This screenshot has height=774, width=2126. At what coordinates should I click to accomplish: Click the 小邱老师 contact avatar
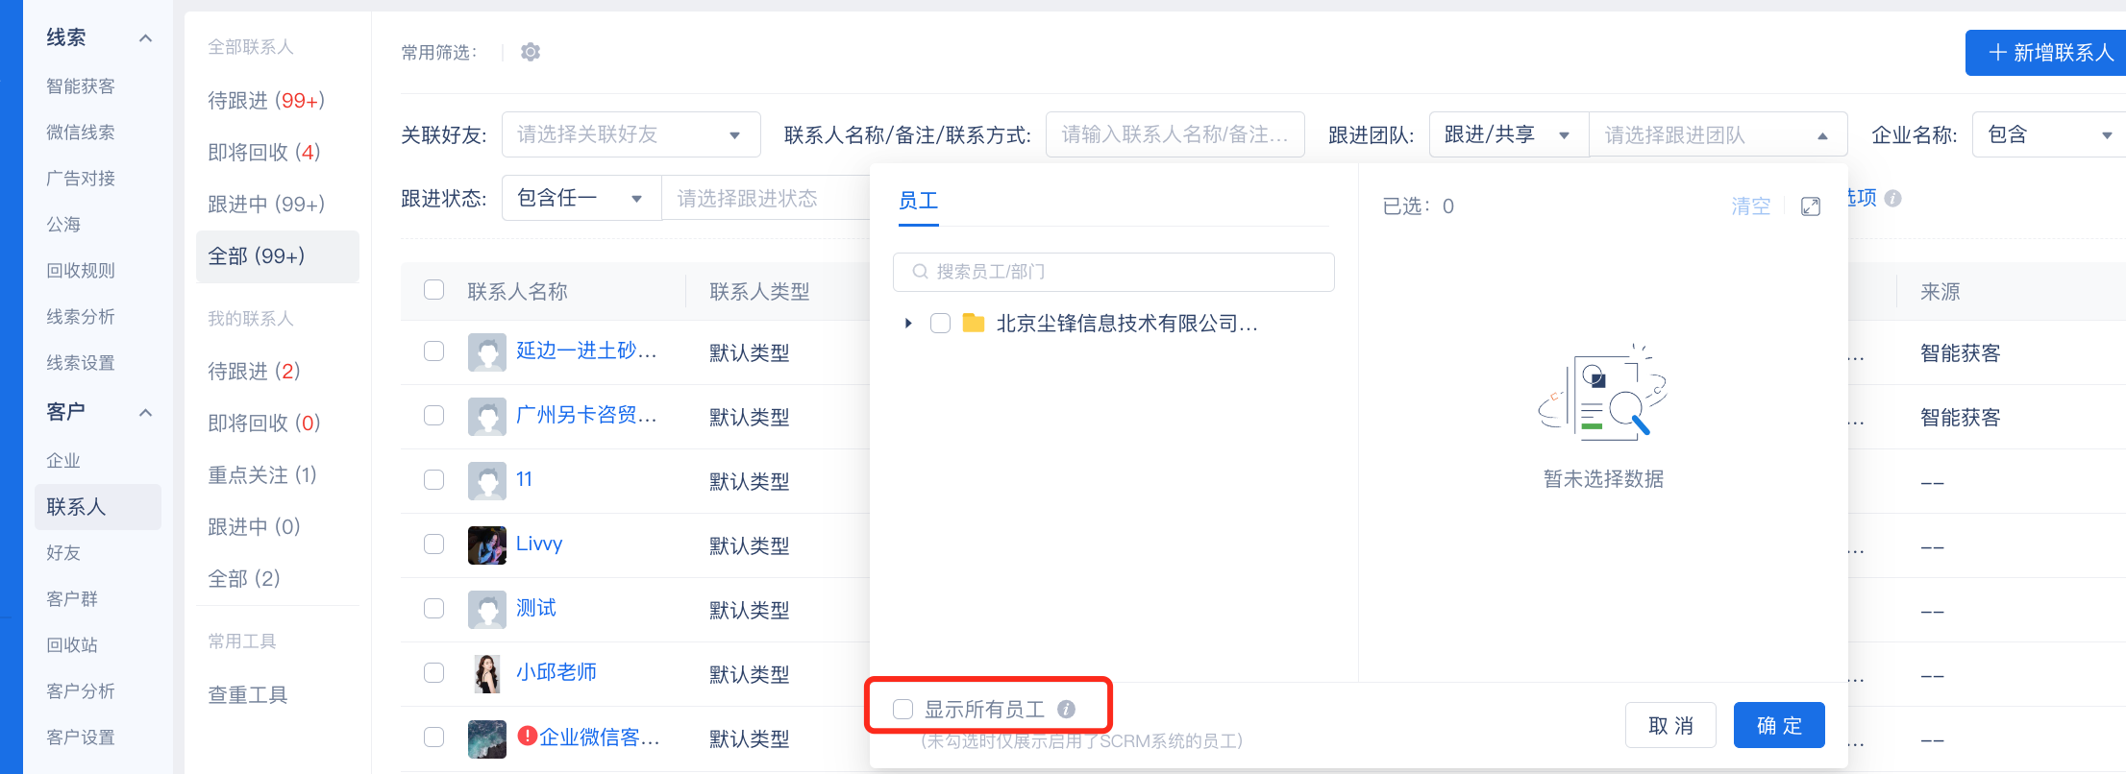(x=487, y=674)
